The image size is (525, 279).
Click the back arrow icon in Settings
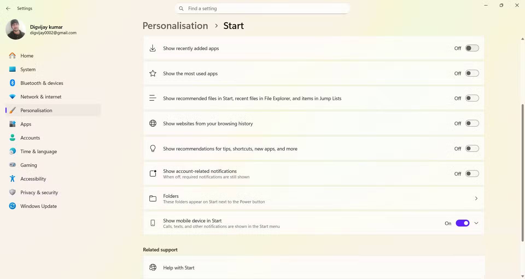[8, 8]
